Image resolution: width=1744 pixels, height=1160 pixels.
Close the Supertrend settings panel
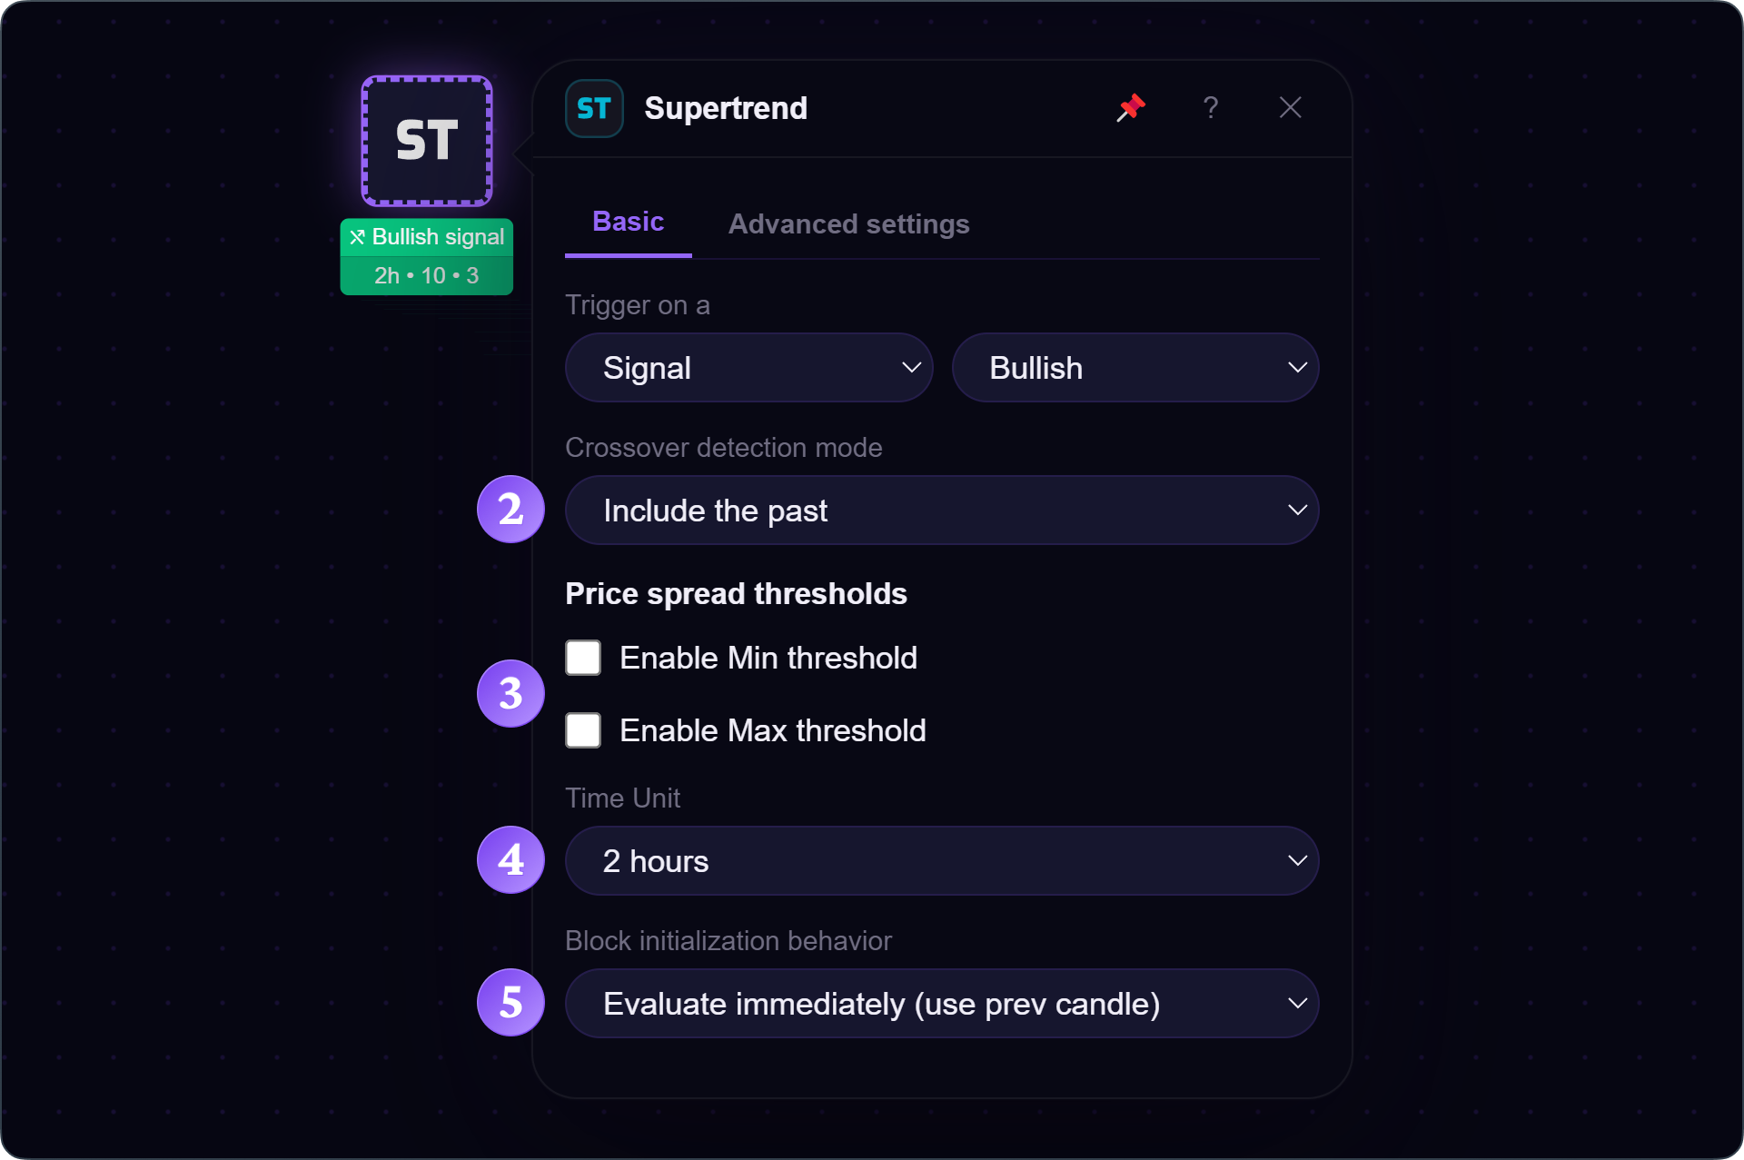[x=1290, y=107]
